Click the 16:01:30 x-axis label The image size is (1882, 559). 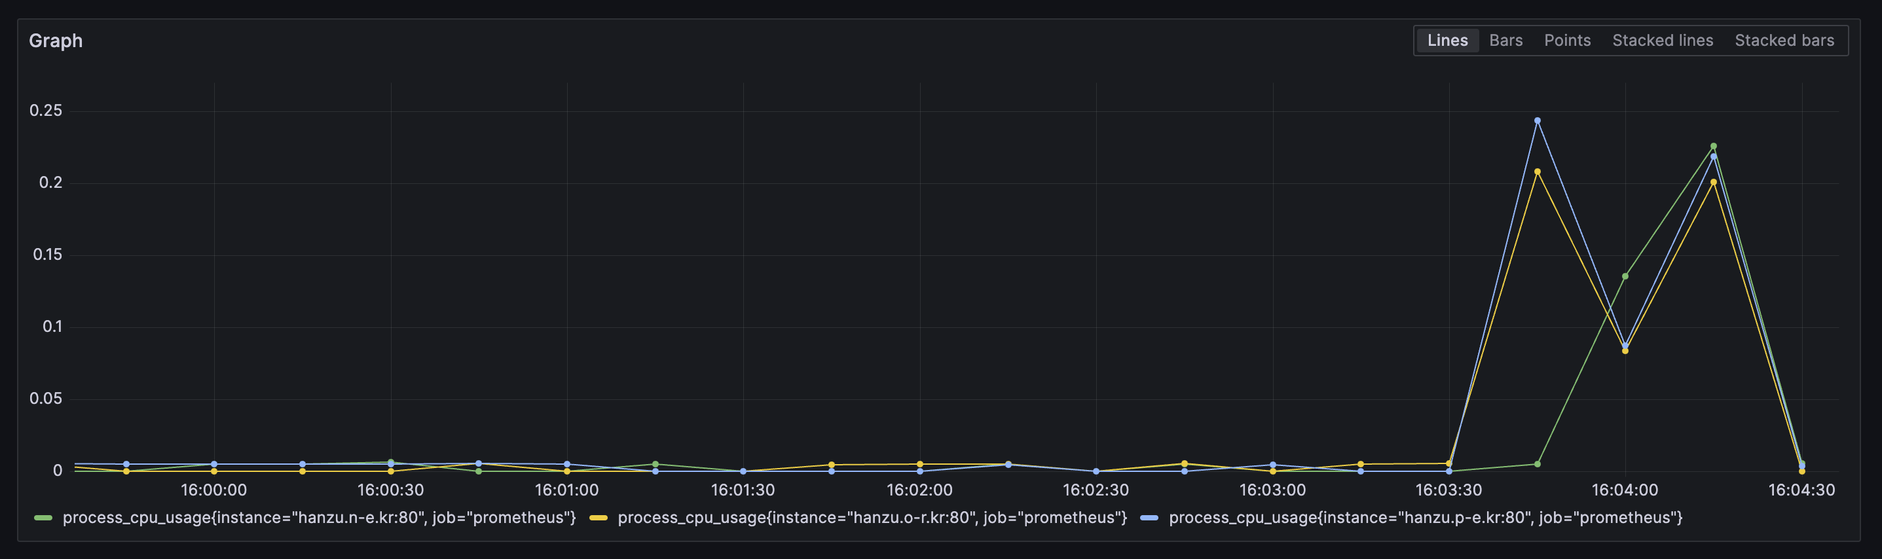(743, 490)
